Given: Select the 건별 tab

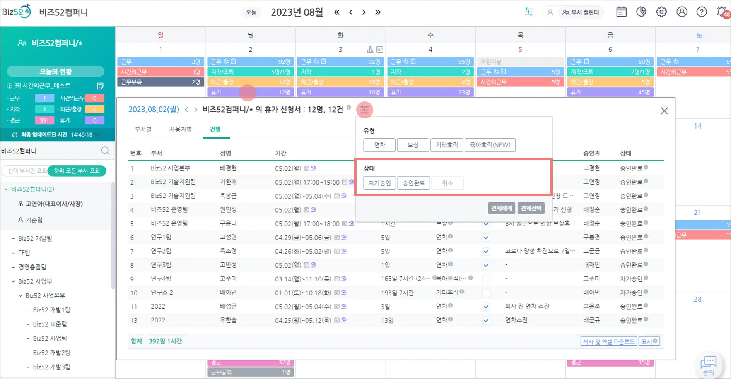Looking at the screenshot, I should pos(215,129).
